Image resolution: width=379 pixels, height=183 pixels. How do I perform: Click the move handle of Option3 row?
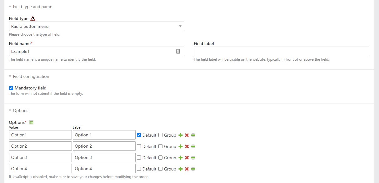point(193,158)
